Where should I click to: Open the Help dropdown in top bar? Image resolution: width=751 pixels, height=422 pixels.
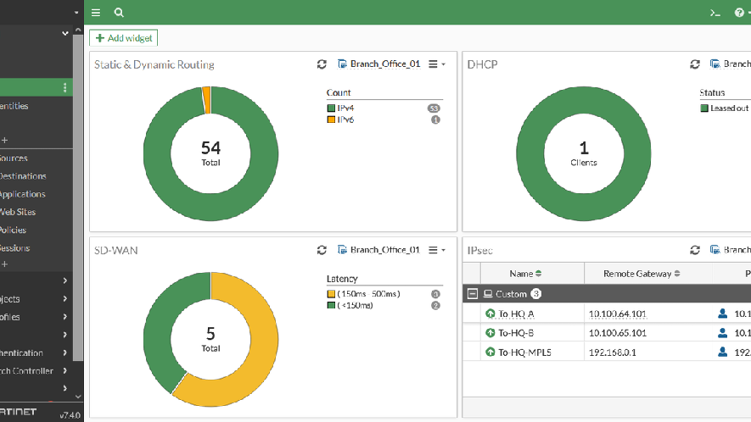[741, 13]
